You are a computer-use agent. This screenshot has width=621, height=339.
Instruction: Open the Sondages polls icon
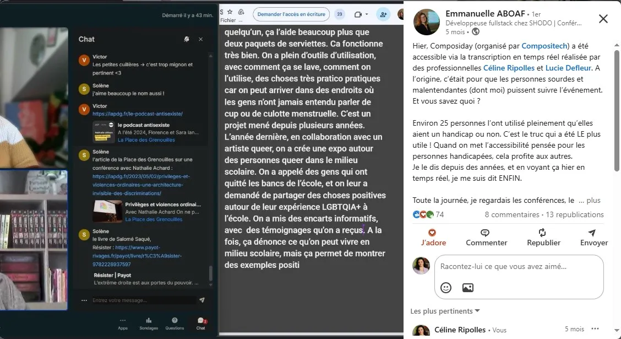pyautogui.click(x=149, y=324)
